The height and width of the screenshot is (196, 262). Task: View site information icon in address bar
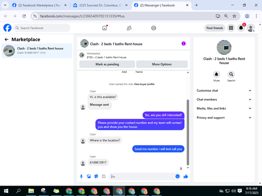coord(35,16)
